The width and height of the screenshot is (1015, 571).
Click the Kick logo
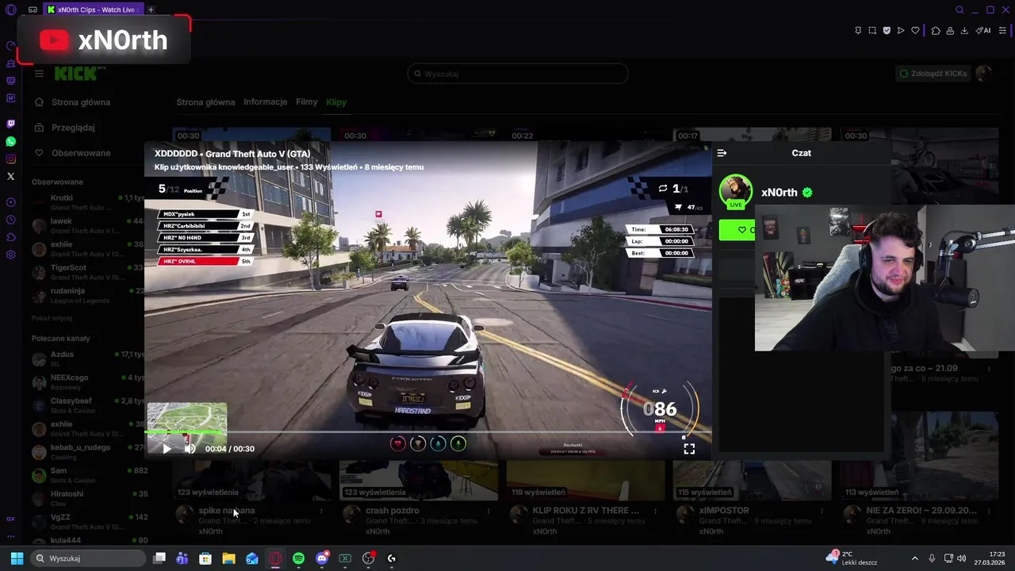coord(76,74)
